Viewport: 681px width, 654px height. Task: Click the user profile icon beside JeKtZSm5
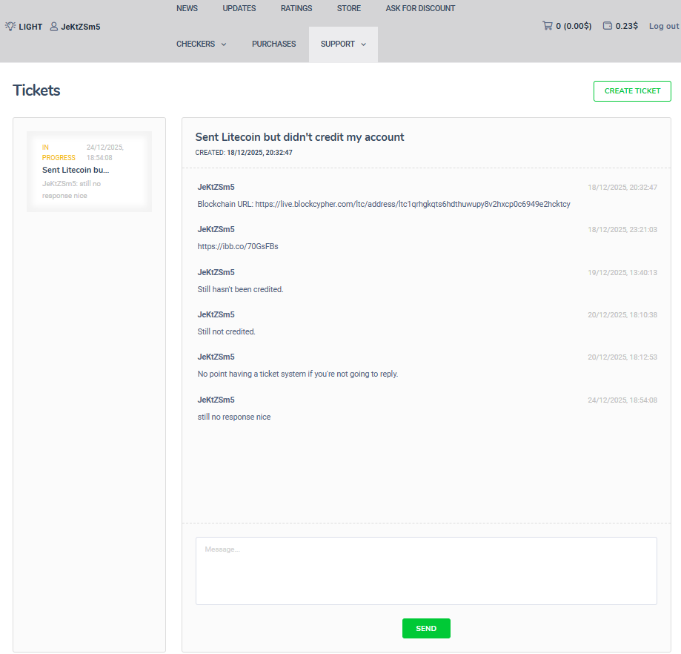(54, 27)
